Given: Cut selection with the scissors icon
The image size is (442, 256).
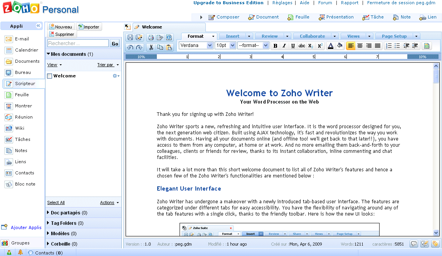Looking at the screenshot, I should pyautogui.click(x=151, y=47).
